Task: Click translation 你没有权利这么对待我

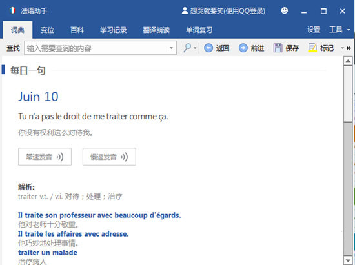Action: pos(56,133)
